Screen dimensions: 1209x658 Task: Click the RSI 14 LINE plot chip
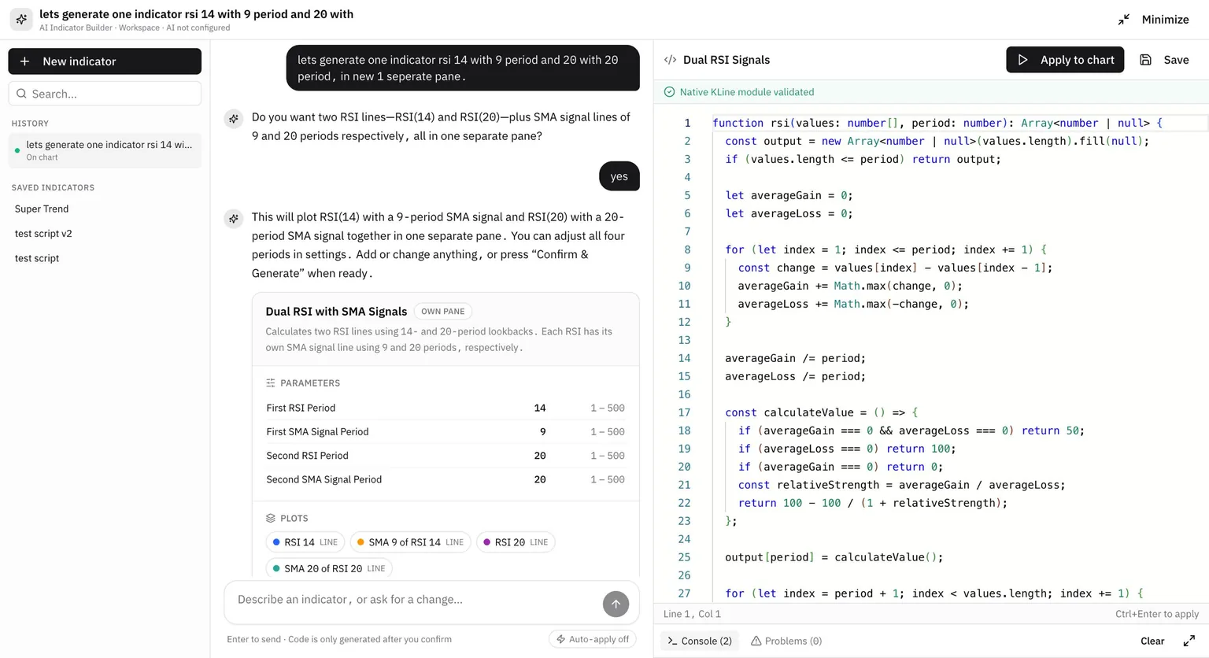pyautogui.click(x=305, y=542)
